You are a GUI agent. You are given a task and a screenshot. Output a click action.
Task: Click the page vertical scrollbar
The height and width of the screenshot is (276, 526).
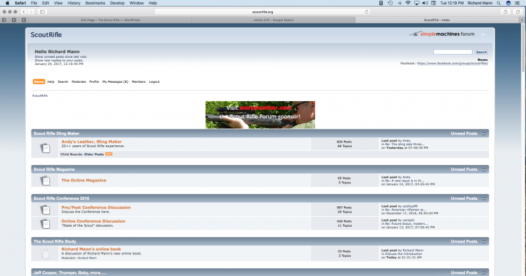[523, 47]
